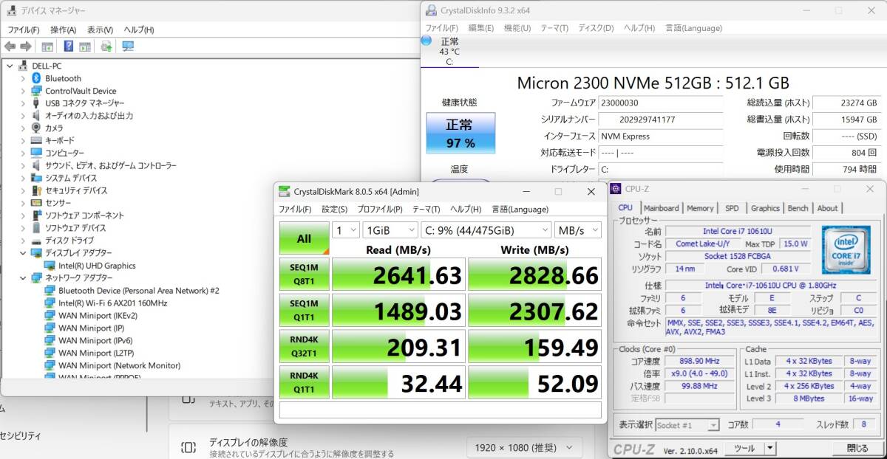The height and width of the screenshot is (459, 887).
Task: Switch to the Bench tab in CPU-Z
Action: coord(798,208)
